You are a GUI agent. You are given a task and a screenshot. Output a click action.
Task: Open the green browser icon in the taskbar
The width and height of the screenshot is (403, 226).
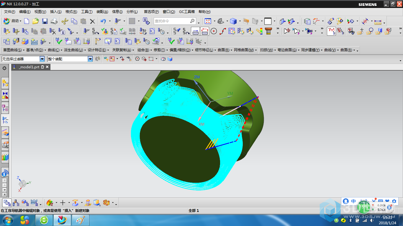click(44, 220)
